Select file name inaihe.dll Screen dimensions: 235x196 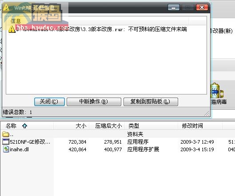(x=20, y=149)
